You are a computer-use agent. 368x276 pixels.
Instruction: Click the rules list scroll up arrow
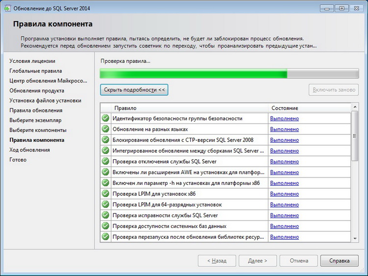pos(355,107)
